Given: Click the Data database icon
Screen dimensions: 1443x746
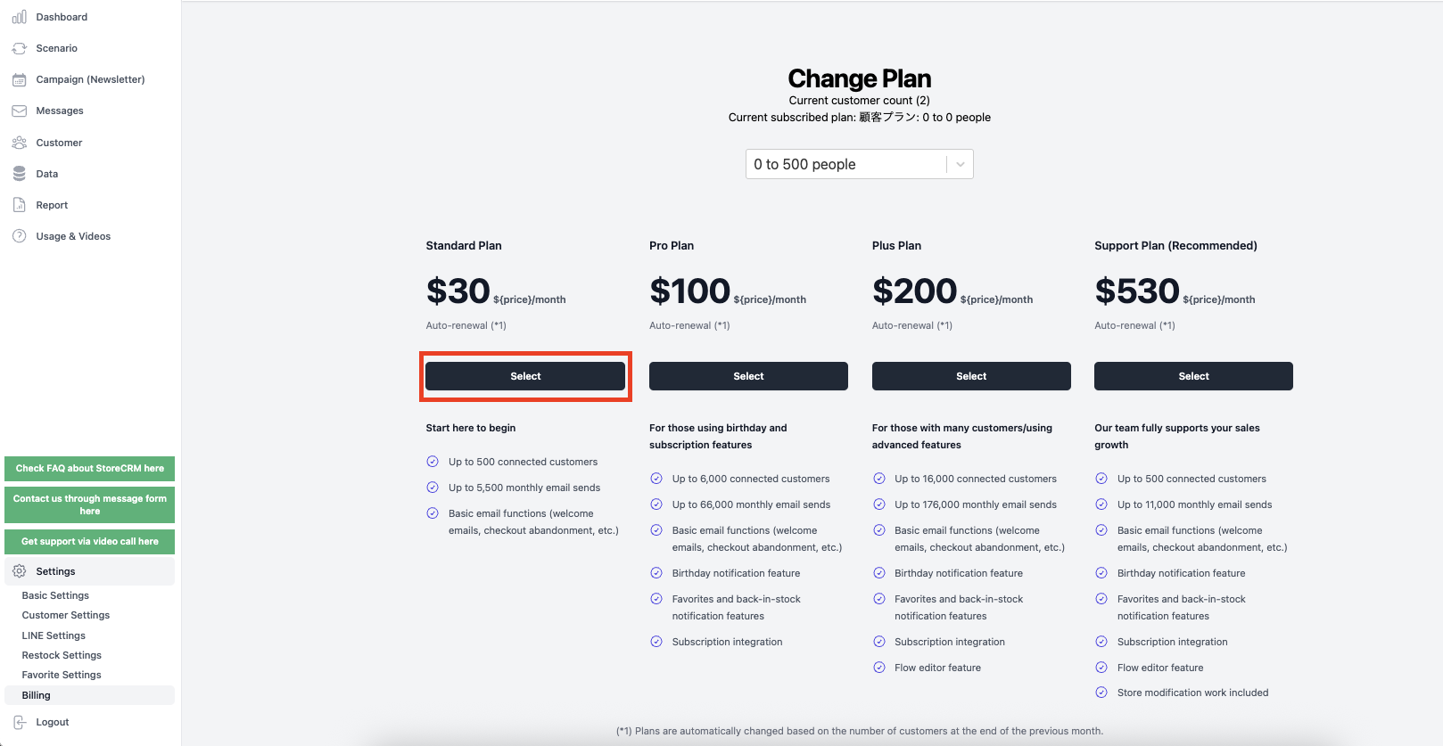Looking at the screenshot, I should pos(19,174).
